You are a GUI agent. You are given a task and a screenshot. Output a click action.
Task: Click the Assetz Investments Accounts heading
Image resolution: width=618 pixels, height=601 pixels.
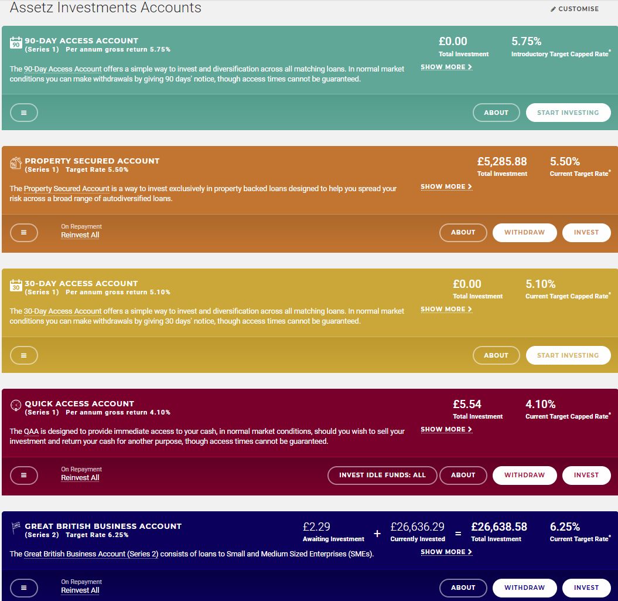click(105, 8)
